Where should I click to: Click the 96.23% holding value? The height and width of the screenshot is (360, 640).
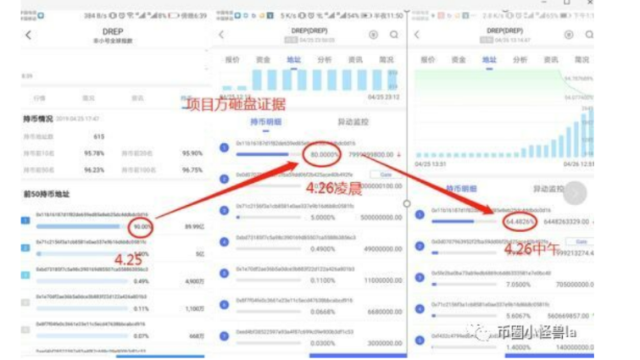click(94, 170)
